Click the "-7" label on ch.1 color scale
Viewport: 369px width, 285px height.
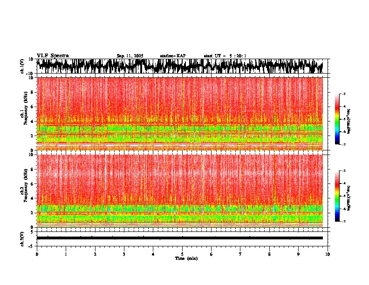point(343,144)
